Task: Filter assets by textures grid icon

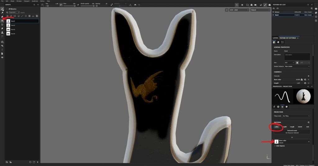Action: [x=30, y=16]
